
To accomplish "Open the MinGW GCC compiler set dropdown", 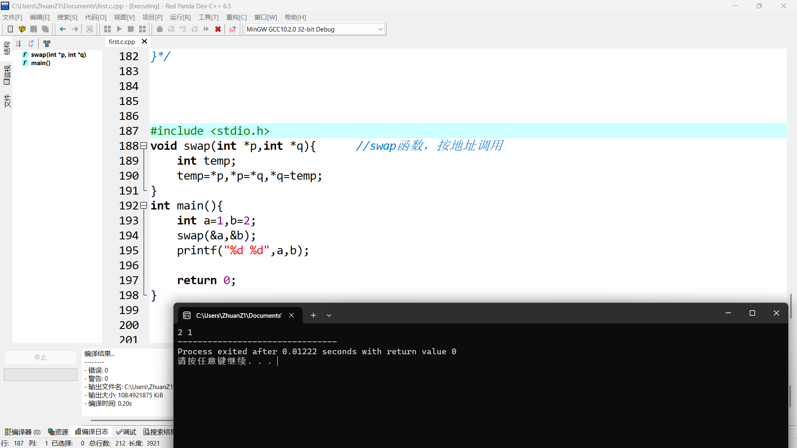I will (380, 29).
